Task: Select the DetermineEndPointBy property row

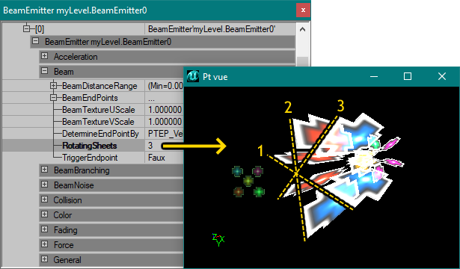Action: (93, 134)
